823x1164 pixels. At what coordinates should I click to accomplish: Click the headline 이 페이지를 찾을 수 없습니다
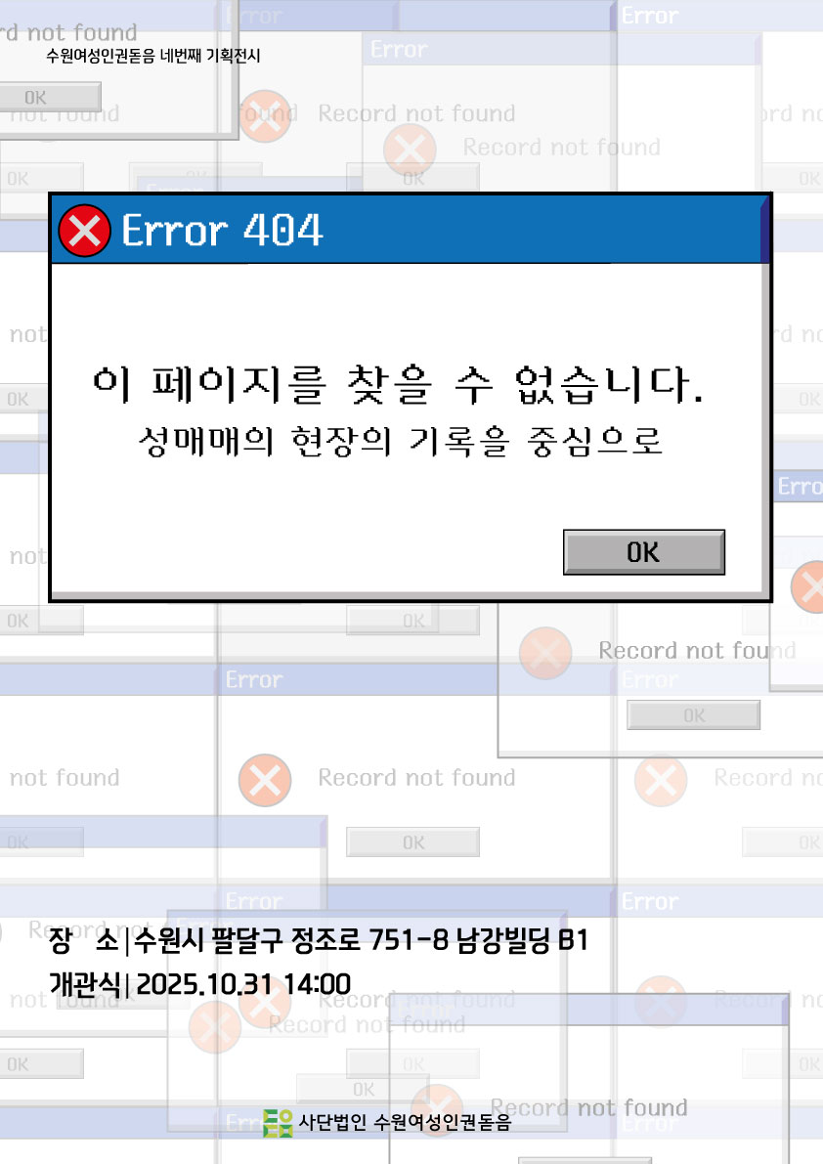398,384
